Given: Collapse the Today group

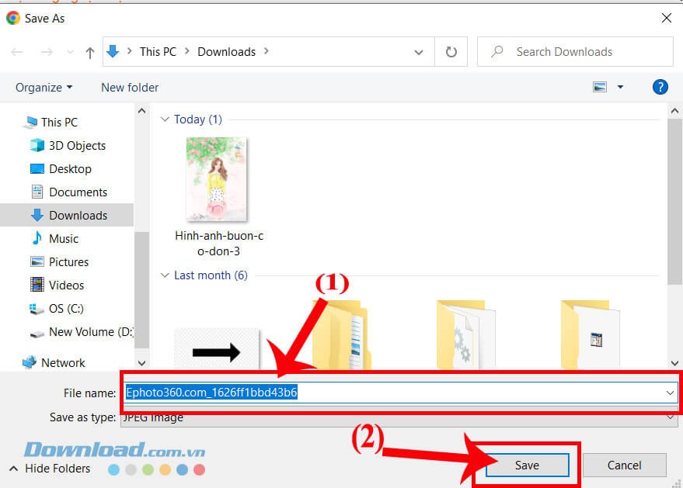Looking at the screenshot, I should pyautogui.click(x=164, y=119).
